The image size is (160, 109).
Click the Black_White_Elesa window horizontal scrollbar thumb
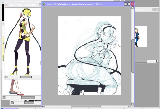(x=26, y=77)
